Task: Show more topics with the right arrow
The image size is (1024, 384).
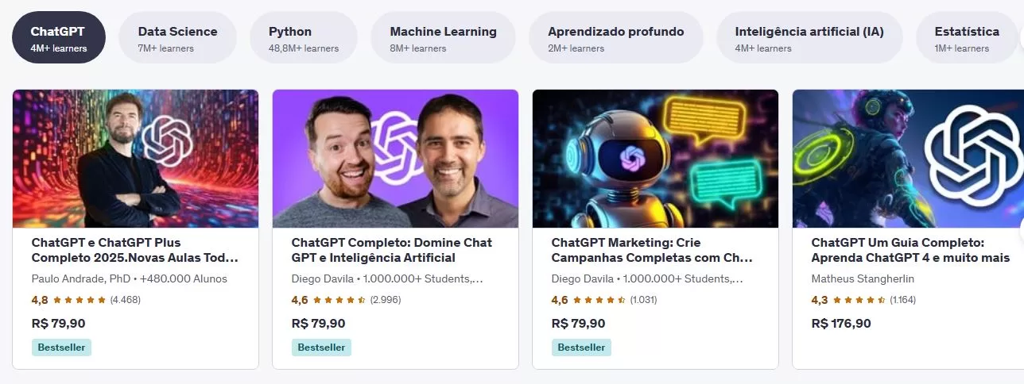Action: tap(1021, 37)
